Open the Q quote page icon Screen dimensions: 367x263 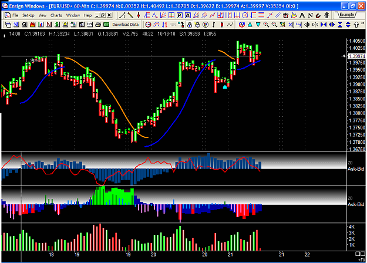(x=24, y=24)
